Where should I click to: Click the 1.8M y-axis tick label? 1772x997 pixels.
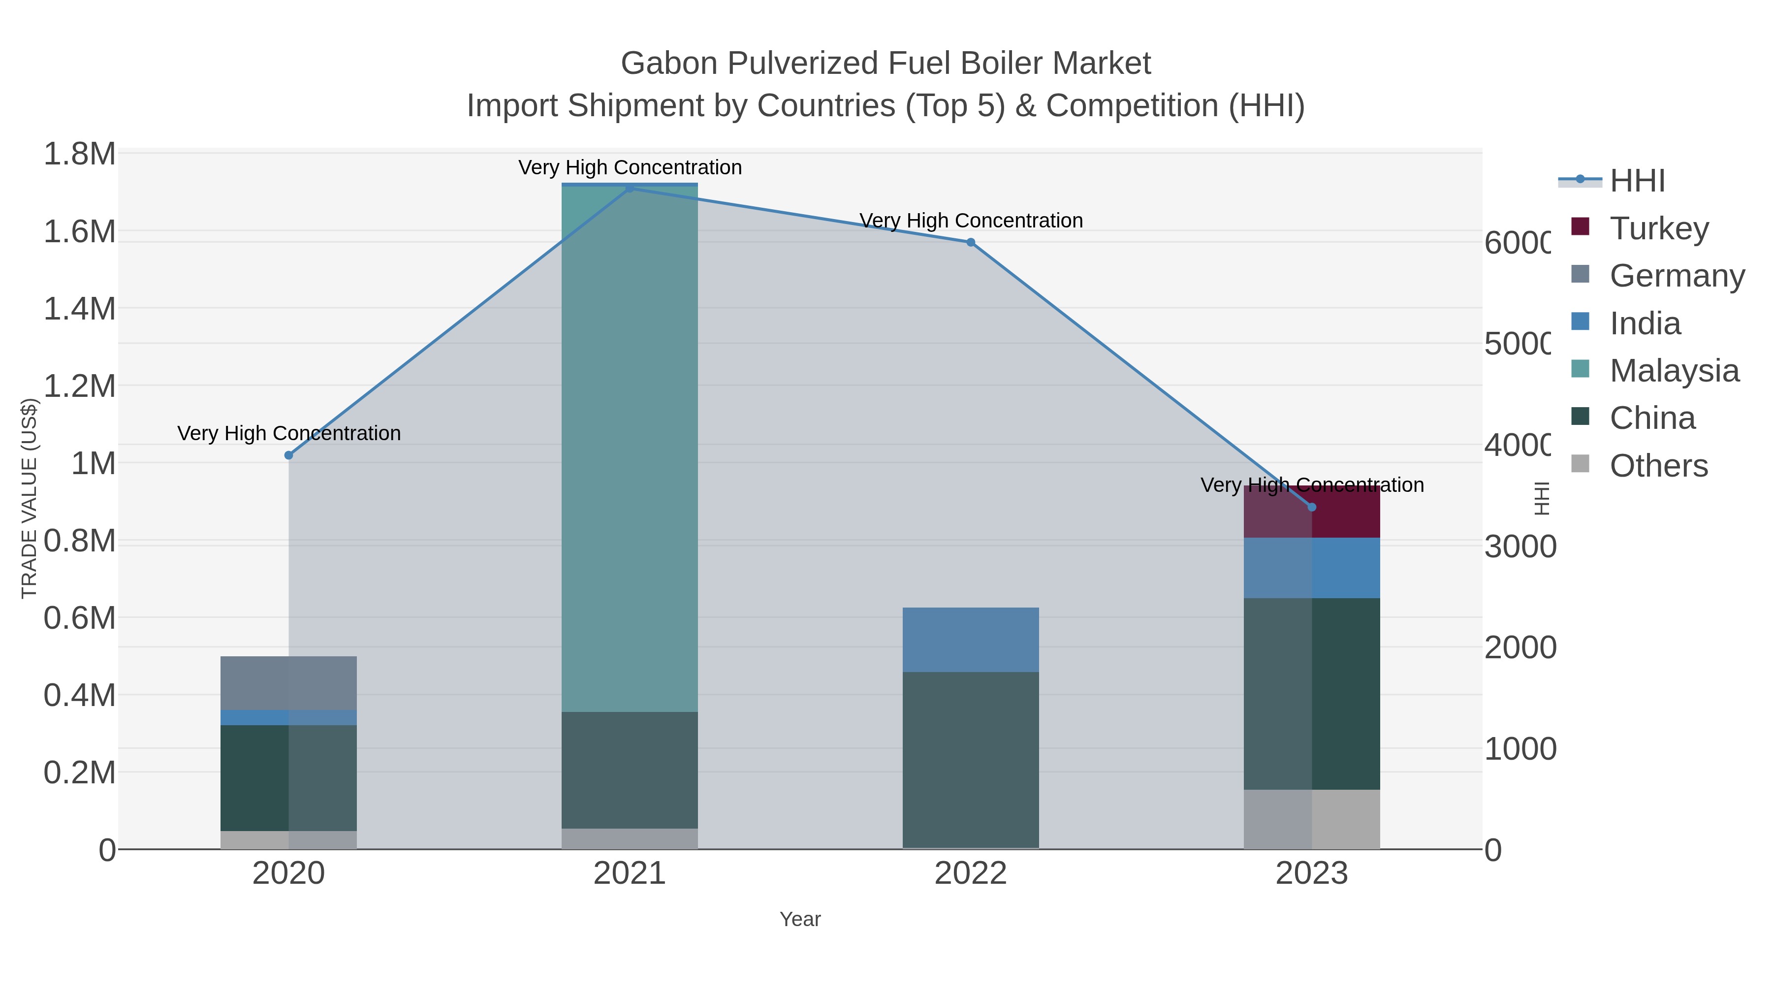[x=80, y=154]
